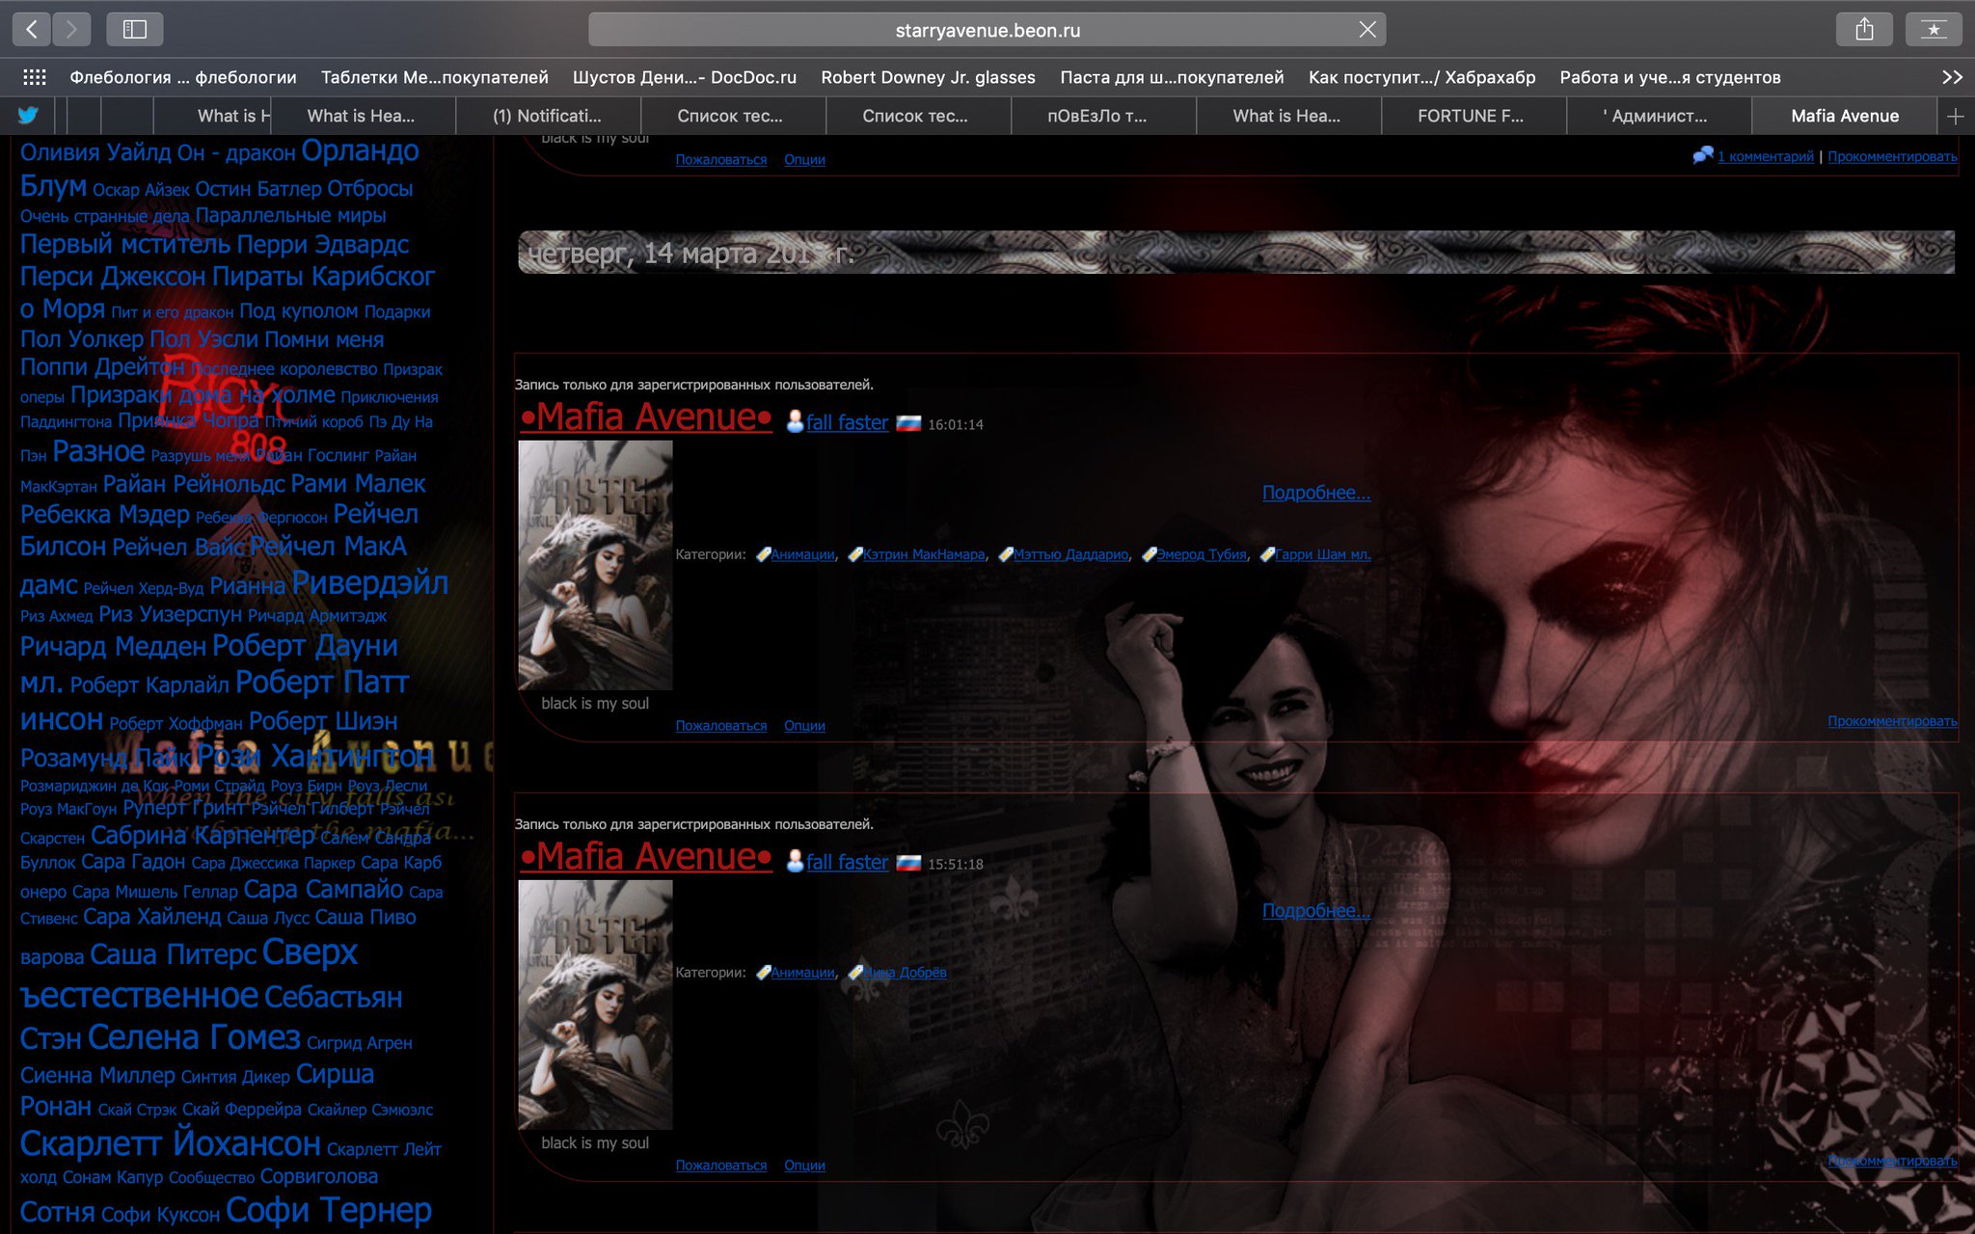
Task: Open the 'Флебология ... флебологии' bookmark
Action: click(x=183, y=77)
